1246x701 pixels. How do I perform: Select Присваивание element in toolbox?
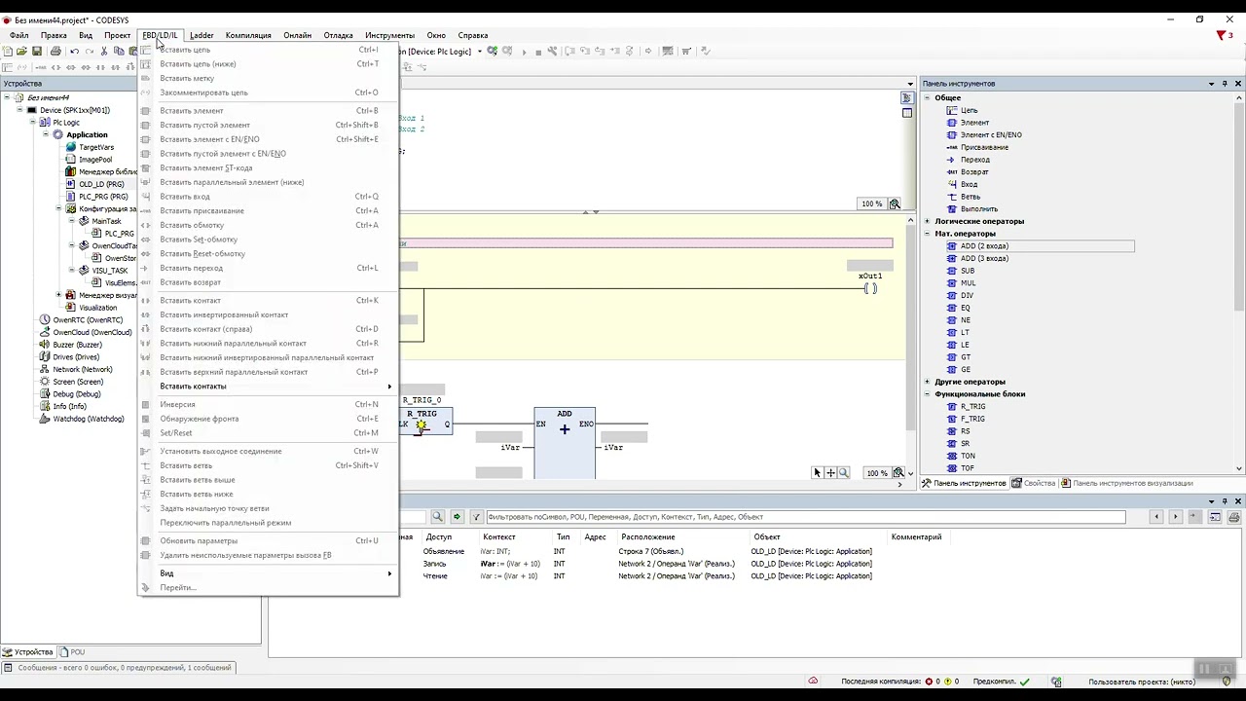[984, 147]
